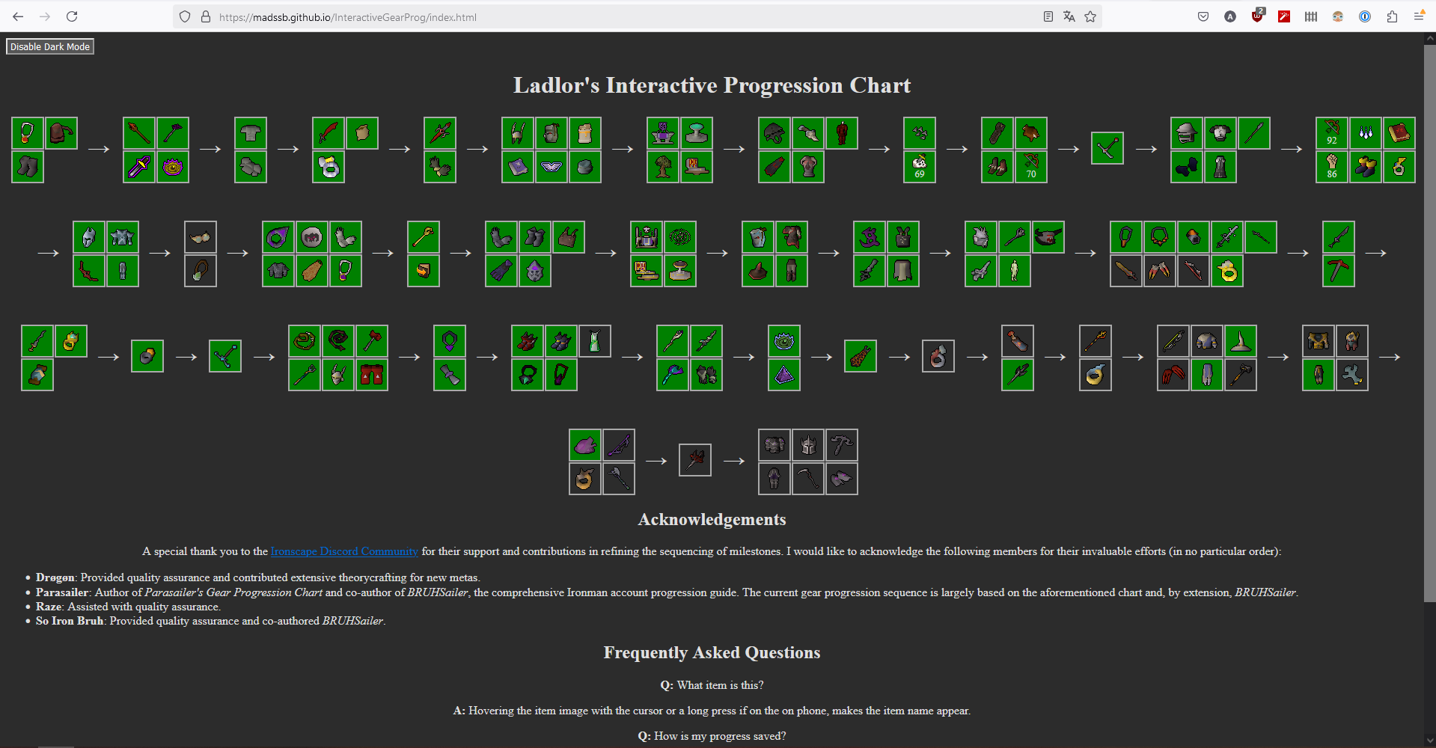Click the Disable Dark Mode button
The width and height of the screenshot is (1436, 748).
50,46
